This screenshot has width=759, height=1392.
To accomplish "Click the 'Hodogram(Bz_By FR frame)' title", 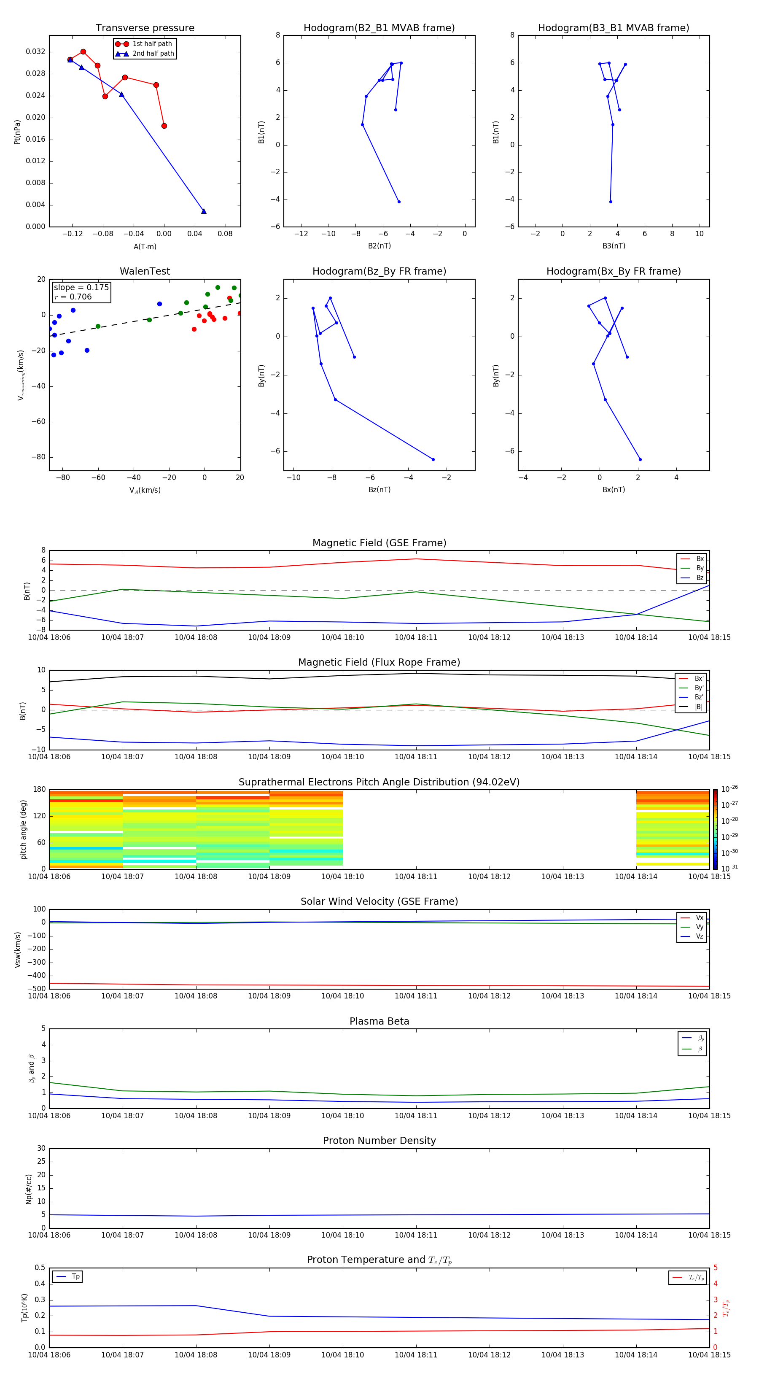I will [x=379, y=271].
